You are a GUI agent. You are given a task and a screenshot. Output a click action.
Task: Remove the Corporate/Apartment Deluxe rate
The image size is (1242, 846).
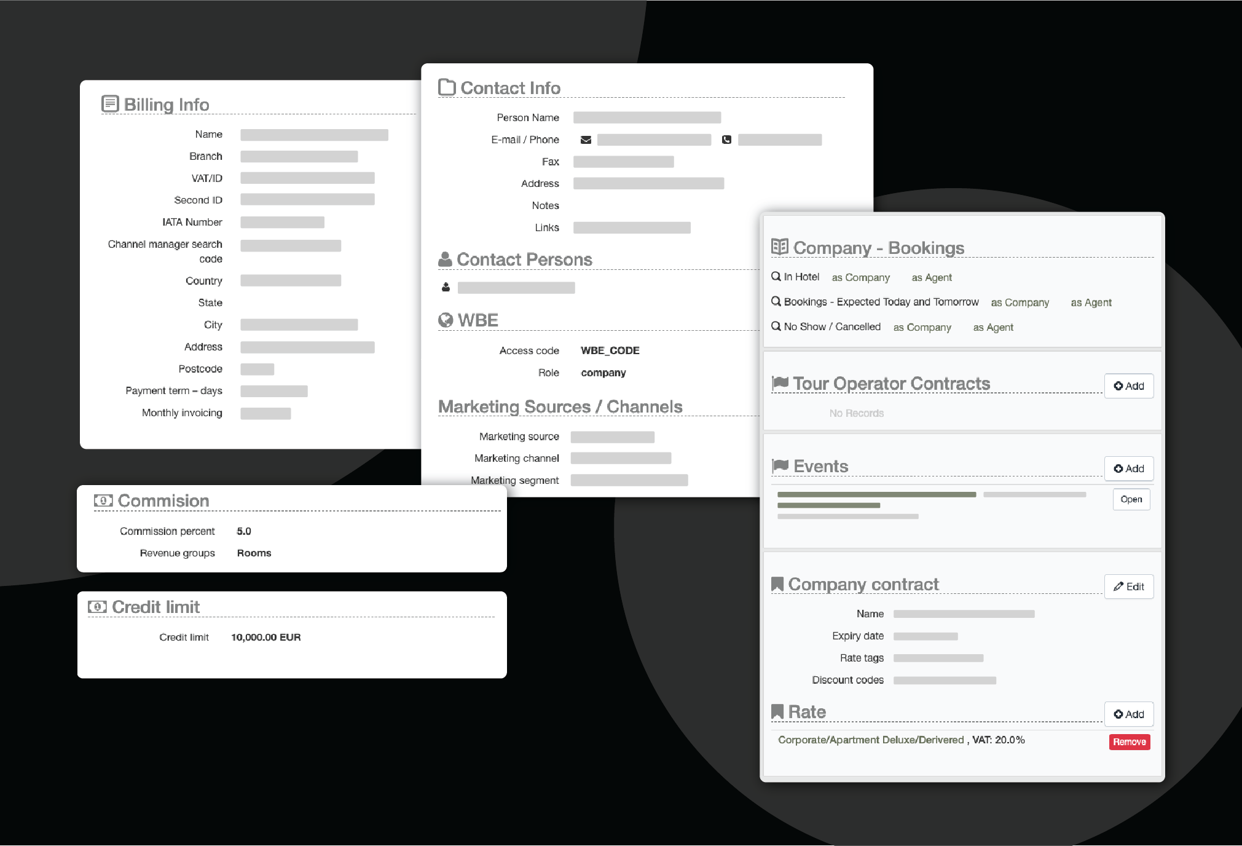(x=1129, y=742)
